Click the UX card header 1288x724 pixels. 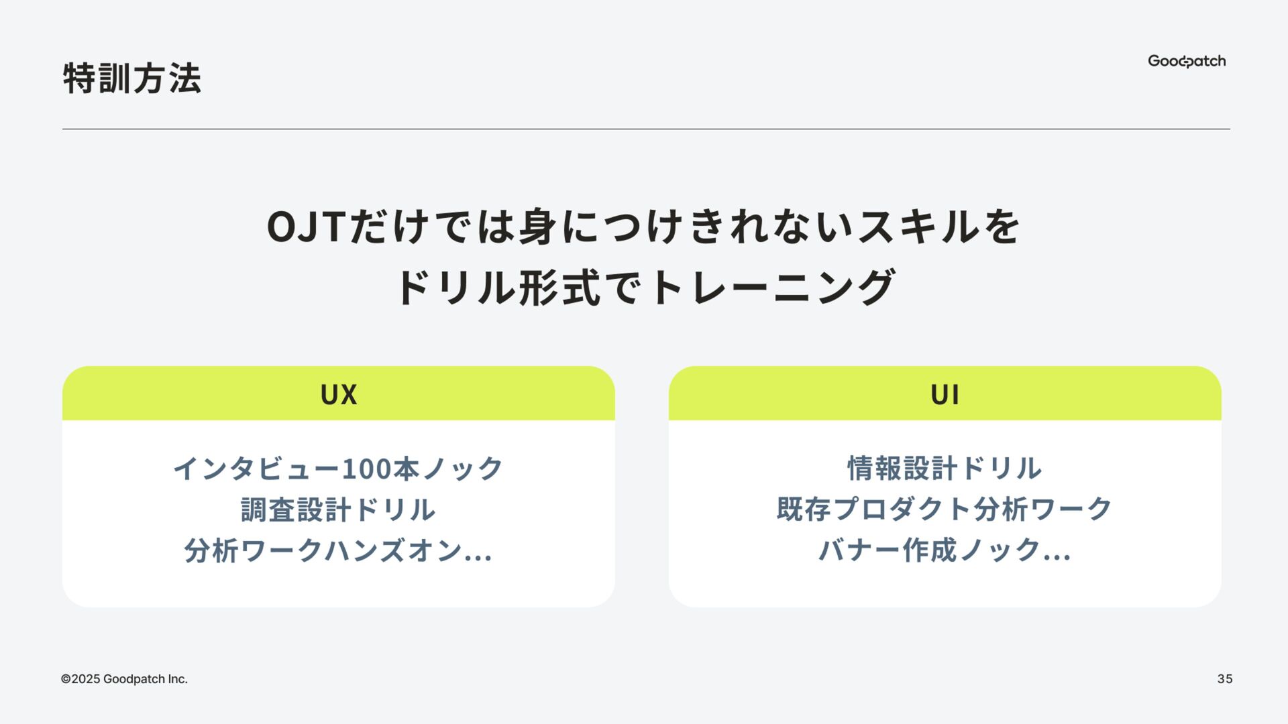pos(339,394)
